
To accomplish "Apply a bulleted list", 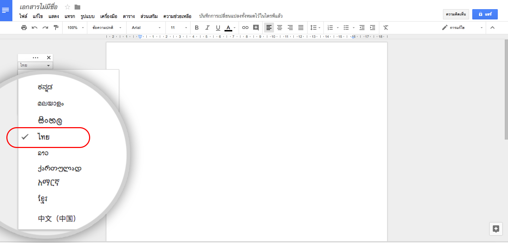I will [346, 28].
